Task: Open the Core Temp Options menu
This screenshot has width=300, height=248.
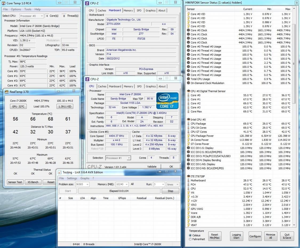Action: pos(16,9)
